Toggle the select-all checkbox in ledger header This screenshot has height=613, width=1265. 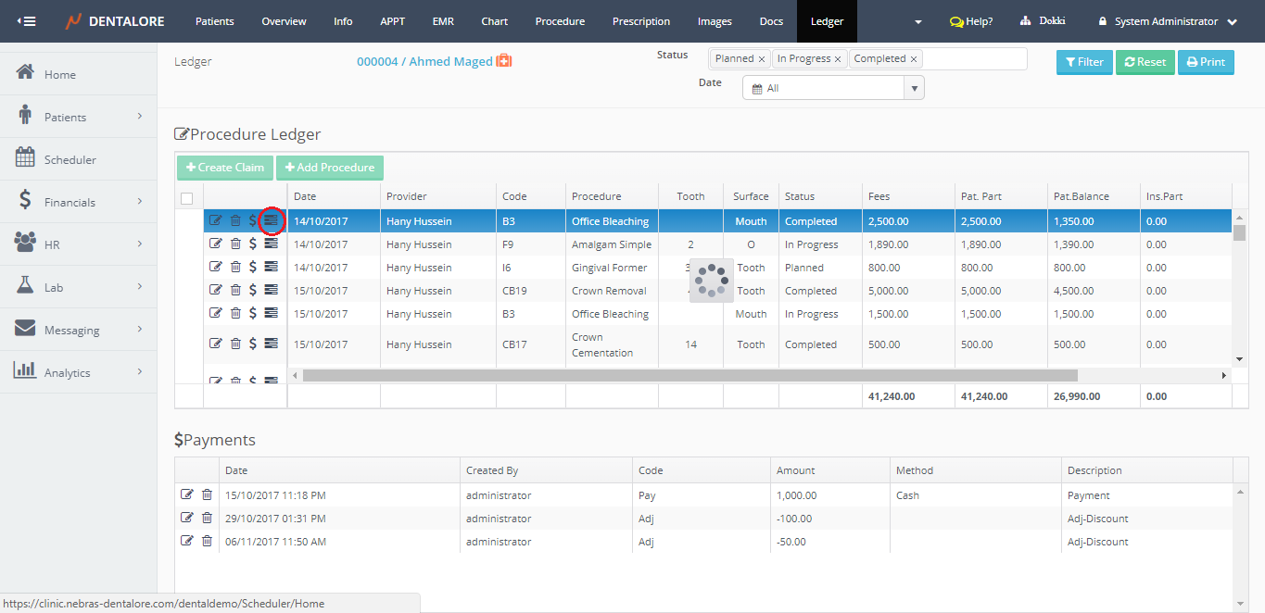[187, 197]
